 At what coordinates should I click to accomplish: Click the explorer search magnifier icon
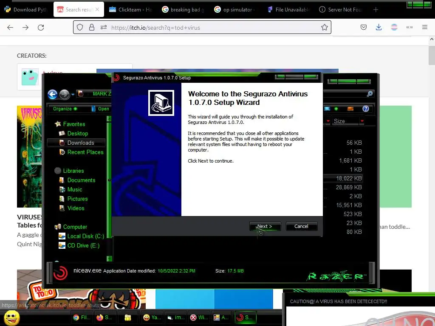pos(370,94)
